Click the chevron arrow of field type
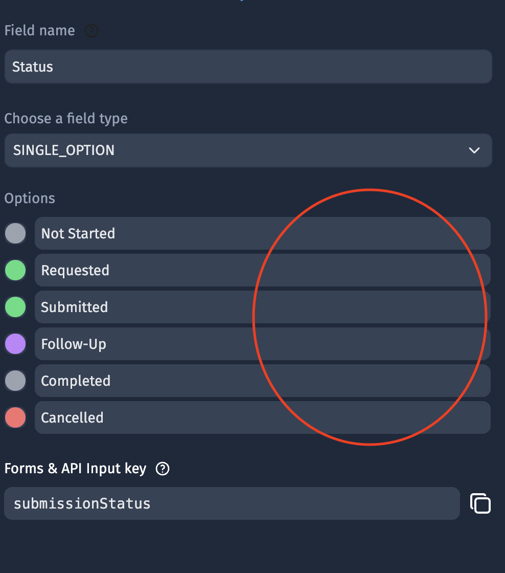This screenshot has width=505, height=573. coord(474,150)
